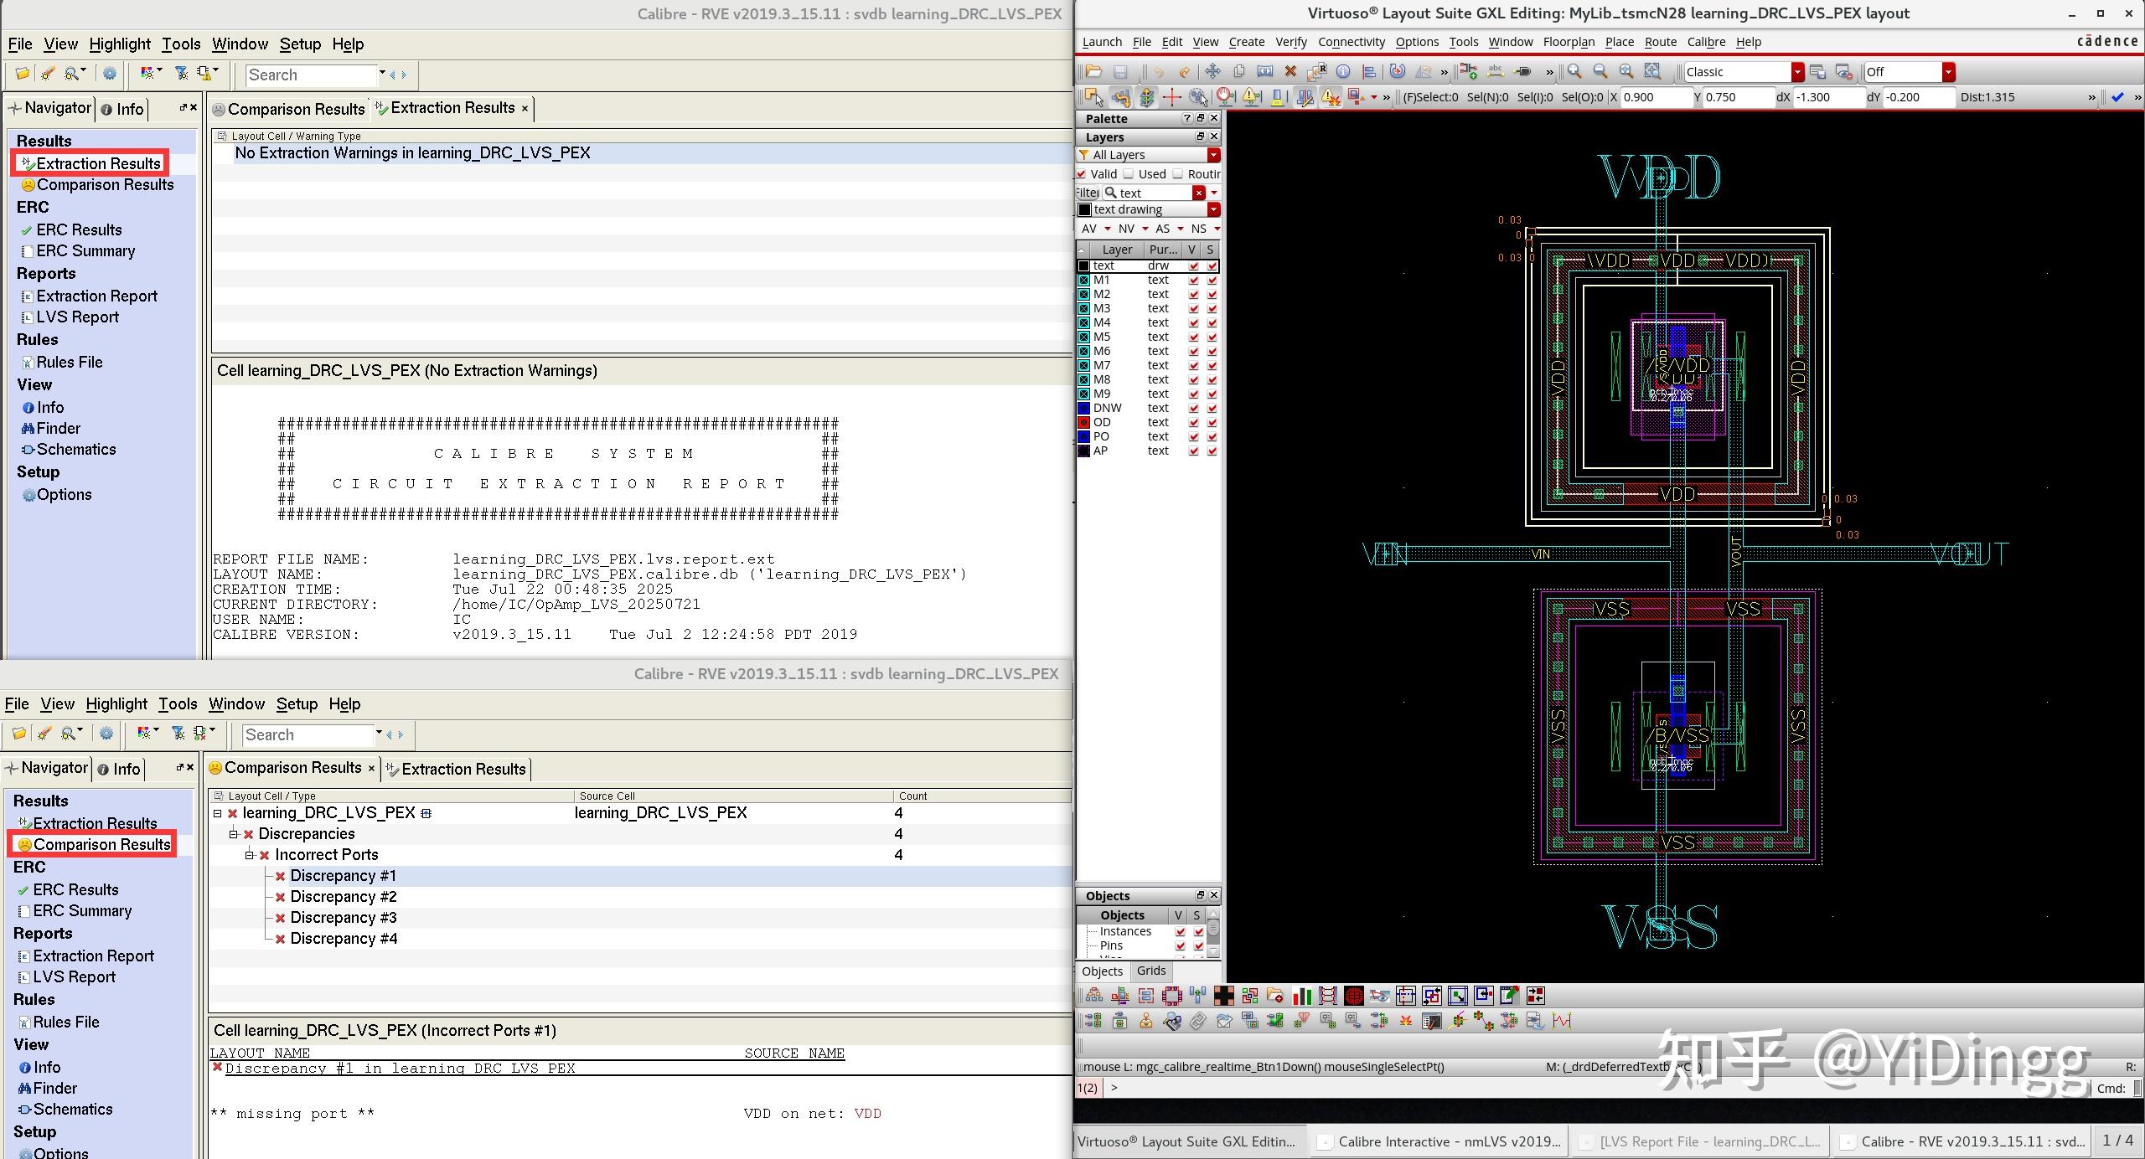Image resolution: width=2145 pixels, height=1159 pixels.
Task: Click the blue checkmark confirm icon
Action: pos(2118,96)
